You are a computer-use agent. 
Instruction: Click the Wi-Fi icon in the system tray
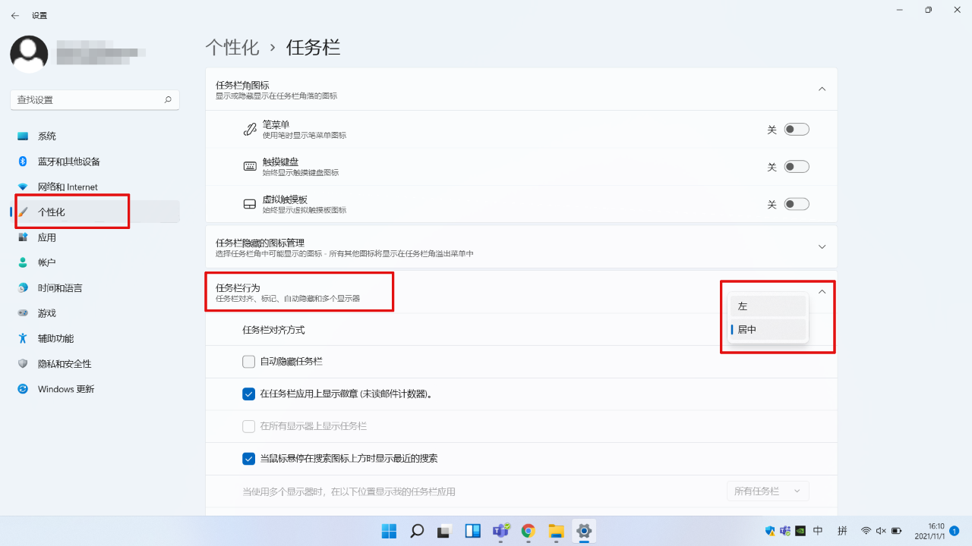(x=866, y=532)
